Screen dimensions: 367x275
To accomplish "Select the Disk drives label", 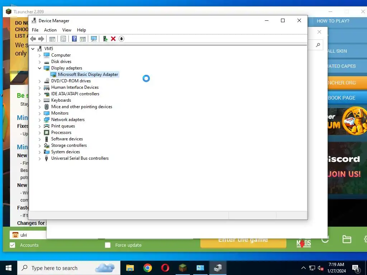I will click(61, 62).
